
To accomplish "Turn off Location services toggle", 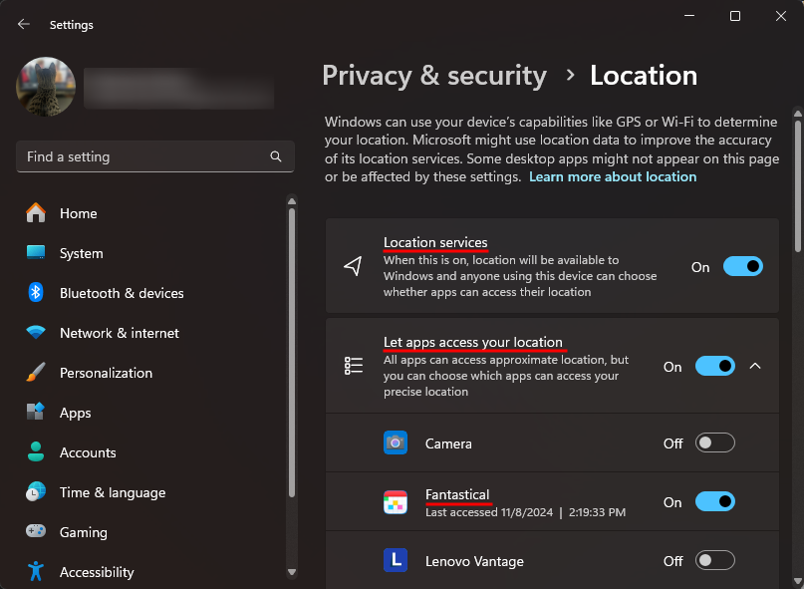I will coord(742,267).
